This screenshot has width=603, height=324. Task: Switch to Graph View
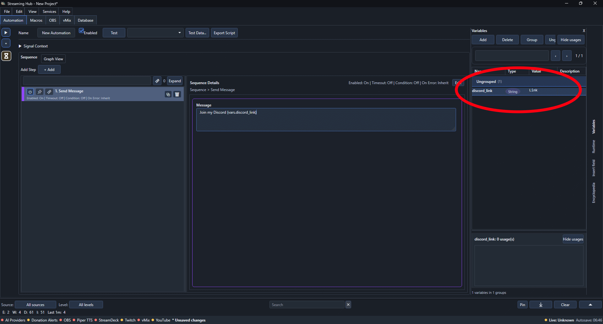coord(53,59)
